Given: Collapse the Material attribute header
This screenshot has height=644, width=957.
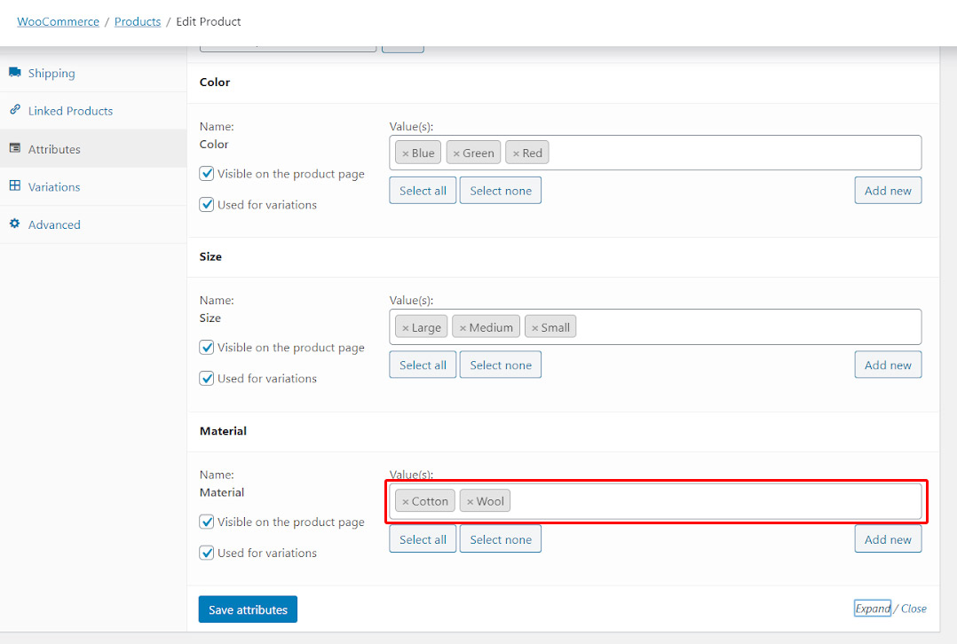Looking at the screenshot, I should (x=563, y=431).
